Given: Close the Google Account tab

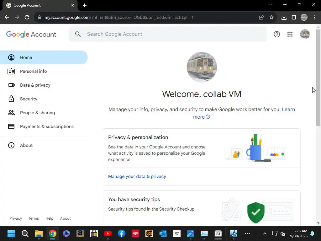Looking at the screenshot, I should 73,5.
